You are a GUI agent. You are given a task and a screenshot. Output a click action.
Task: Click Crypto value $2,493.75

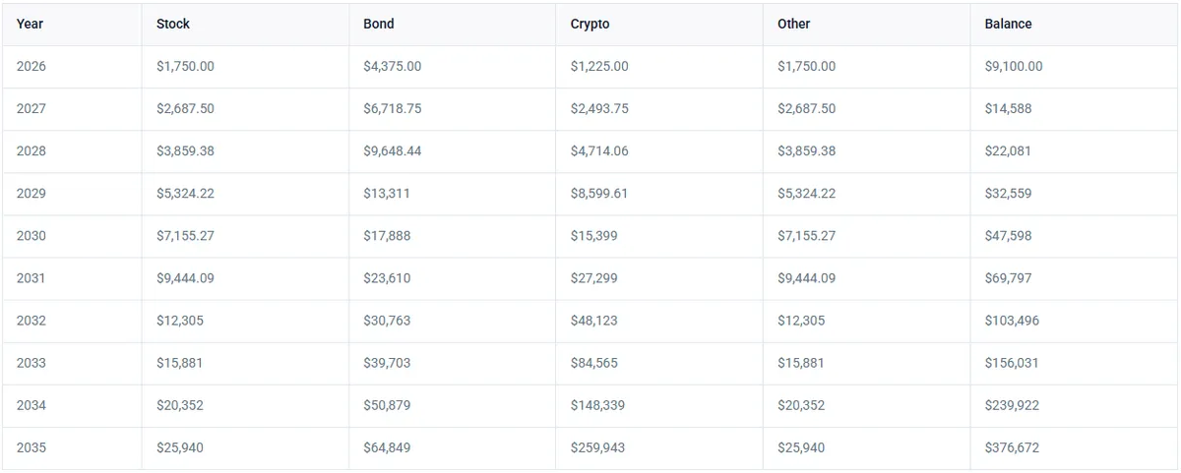[599, 108]
